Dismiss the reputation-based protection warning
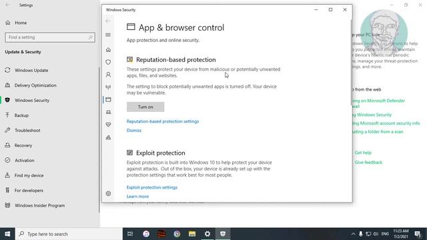Viewport: 427px width, 240px height. (134, 131)
